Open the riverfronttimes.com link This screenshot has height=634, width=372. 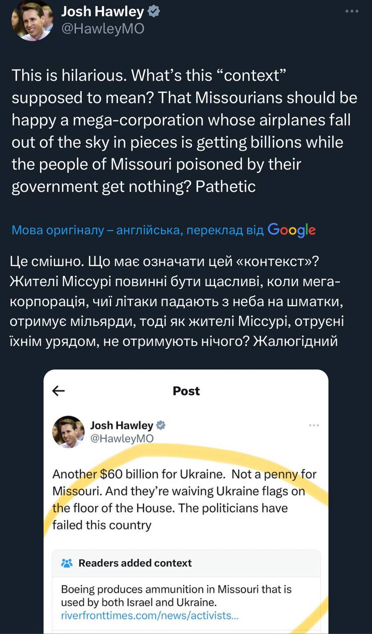click(150, 616)
